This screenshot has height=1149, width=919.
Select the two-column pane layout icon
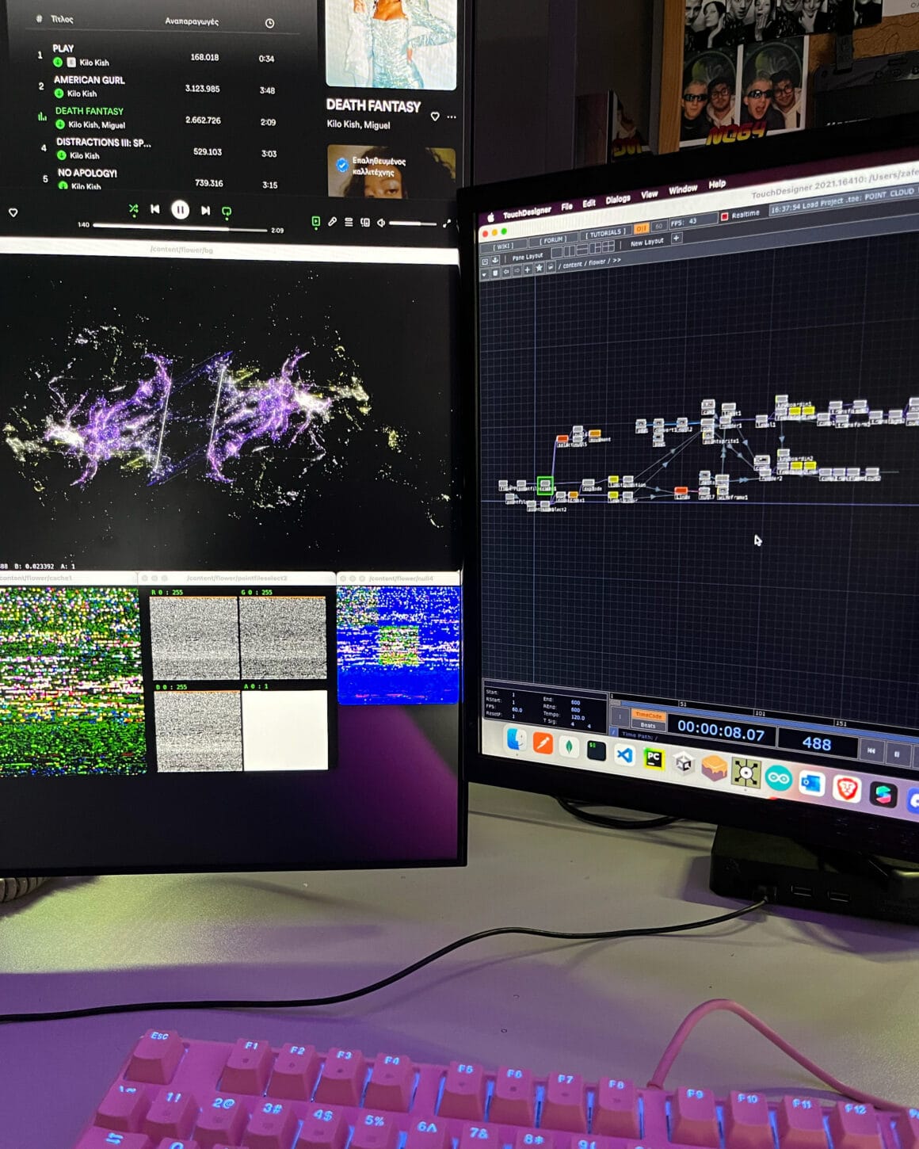click(x=569, y=250)
